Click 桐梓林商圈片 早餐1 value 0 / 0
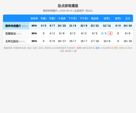Image resolution: width=136 pixels, height=113 pixels. click(x=44, y=26)
